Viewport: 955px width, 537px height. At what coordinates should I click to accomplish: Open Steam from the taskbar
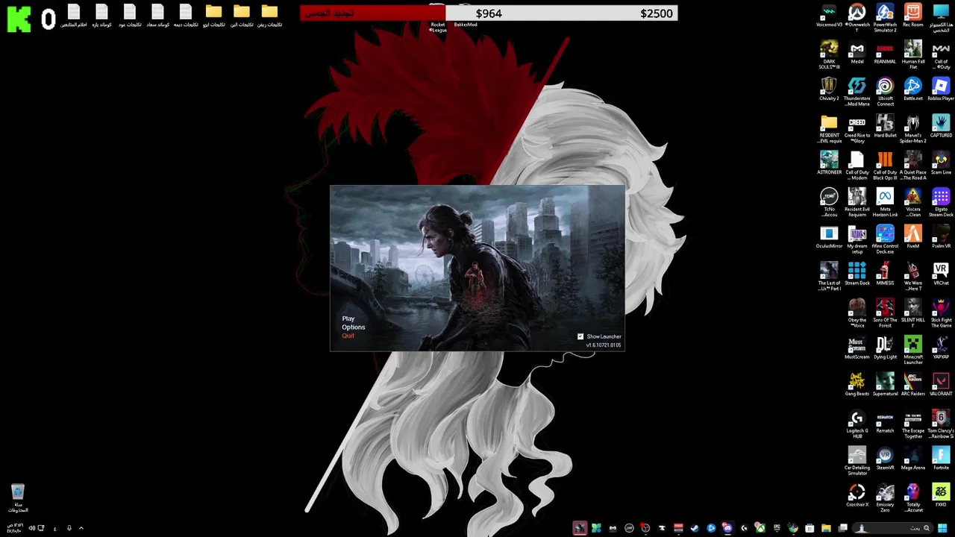[x=695, y=528]
